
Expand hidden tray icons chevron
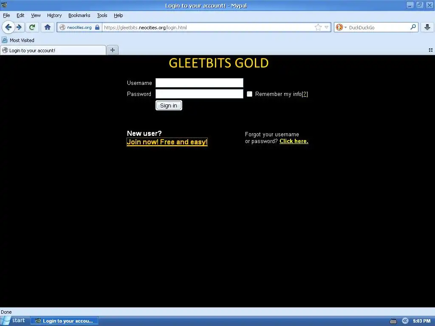tap(405, 321)
